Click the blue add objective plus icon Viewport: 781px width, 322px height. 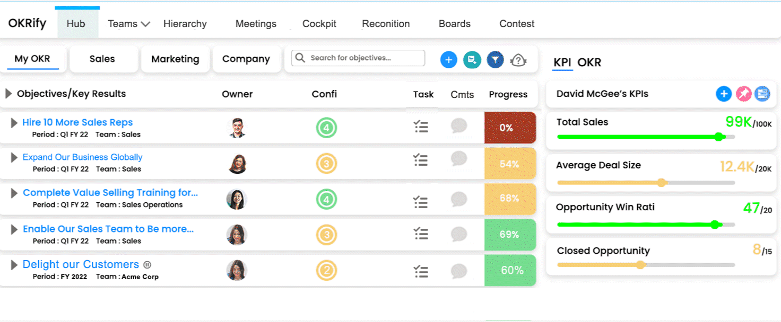pyautogui.click(x=448, y=60)
